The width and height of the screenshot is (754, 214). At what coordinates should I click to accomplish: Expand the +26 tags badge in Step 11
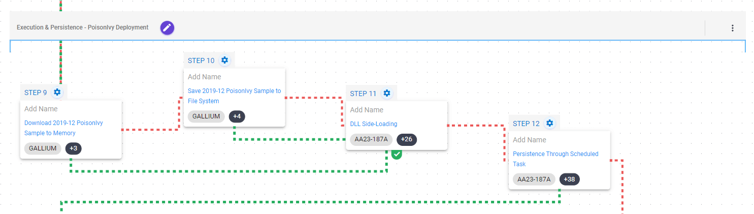[x=406, y=139]
